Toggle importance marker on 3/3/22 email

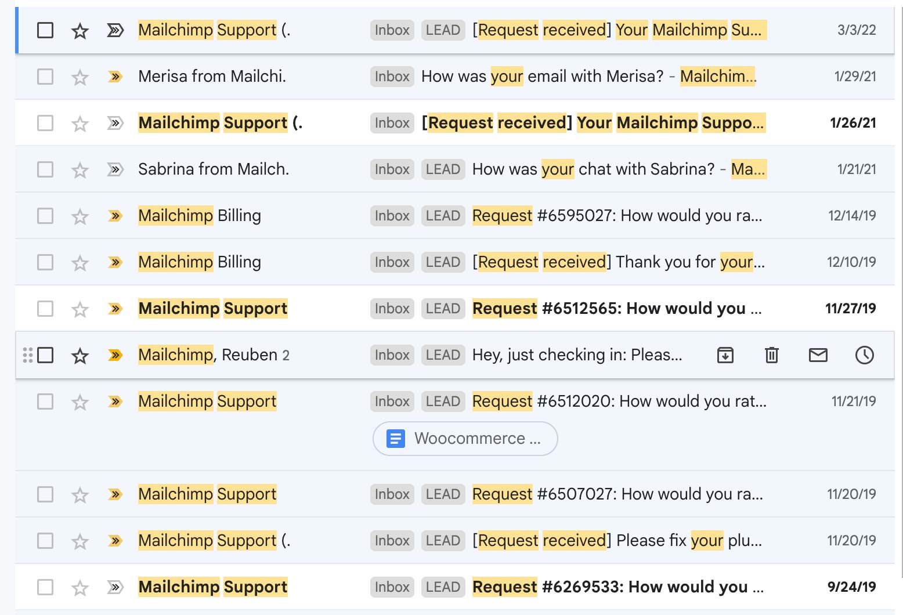(x=115, y=30)
